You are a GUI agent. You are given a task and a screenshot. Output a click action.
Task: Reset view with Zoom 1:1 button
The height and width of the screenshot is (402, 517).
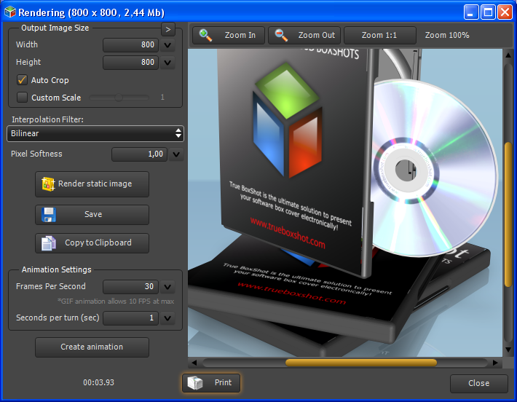379,35
